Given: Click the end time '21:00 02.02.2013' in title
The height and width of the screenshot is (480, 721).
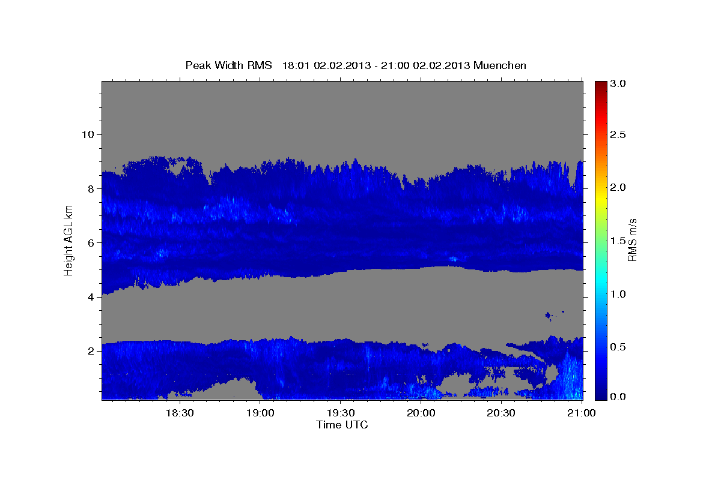Looking at the screenshot, I should click(x=427, y=65).
